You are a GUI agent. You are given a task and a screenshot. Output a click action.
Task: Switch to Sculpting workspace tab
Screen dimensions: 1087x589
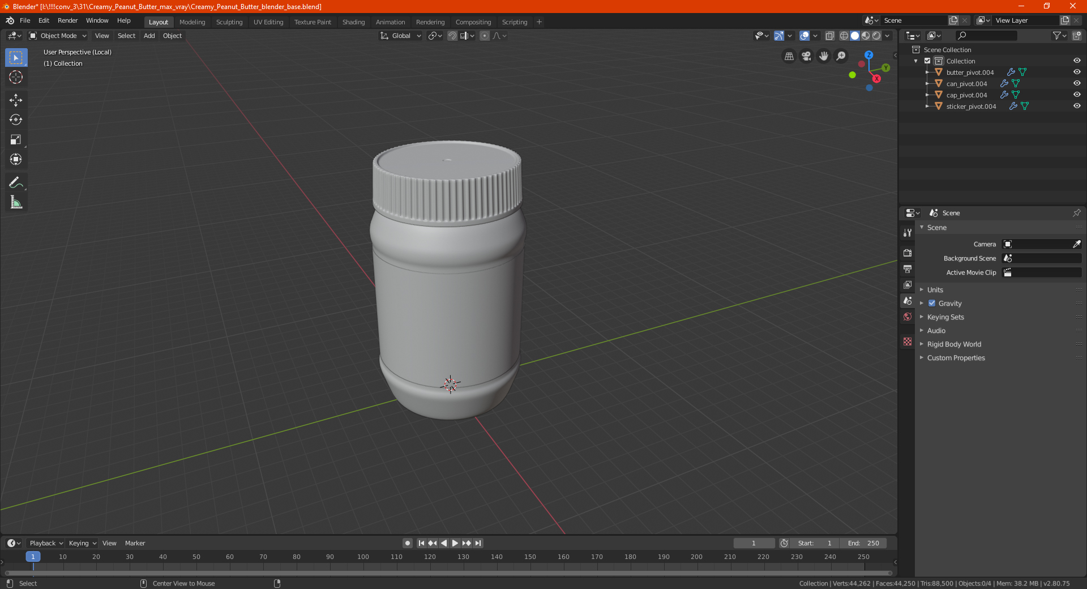click(x=229, y=22)
